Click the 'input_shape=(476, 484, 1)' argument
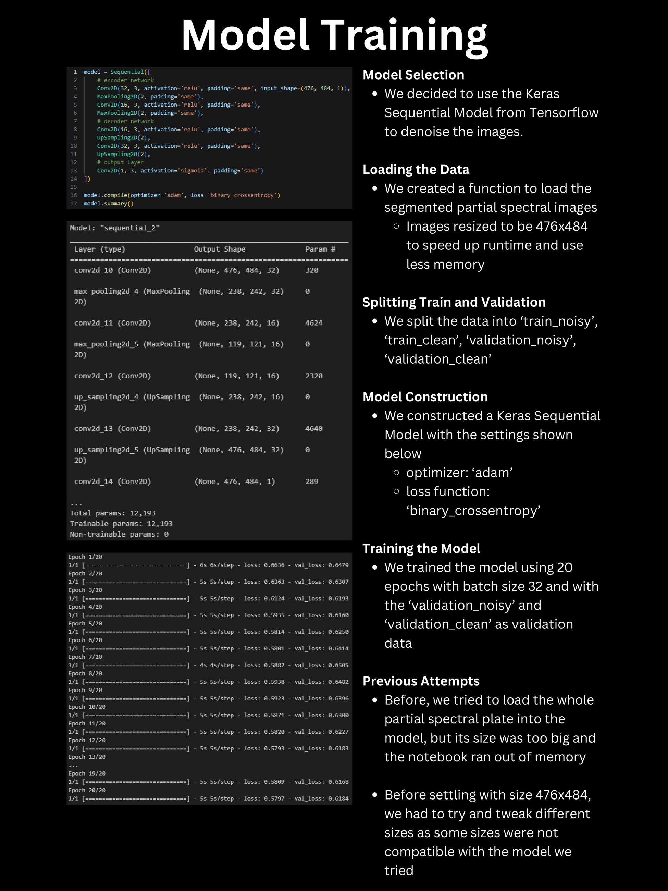Image resolution: width=668 pixels, height=891 pixels. coord(304,88)
